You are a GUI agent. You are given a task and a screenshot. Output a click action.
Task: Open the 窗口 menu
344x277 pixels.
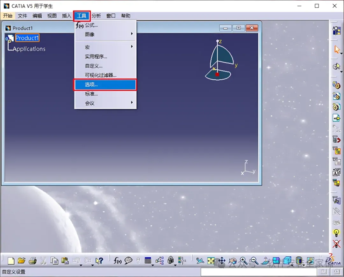[x=111, y=16]
